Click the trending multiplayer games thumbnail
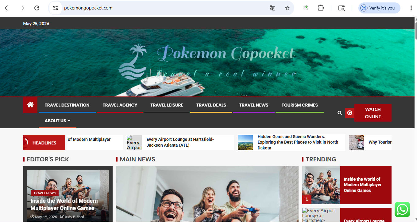The width and height of the screenshot is (417, 222). [x=321, y=185]
